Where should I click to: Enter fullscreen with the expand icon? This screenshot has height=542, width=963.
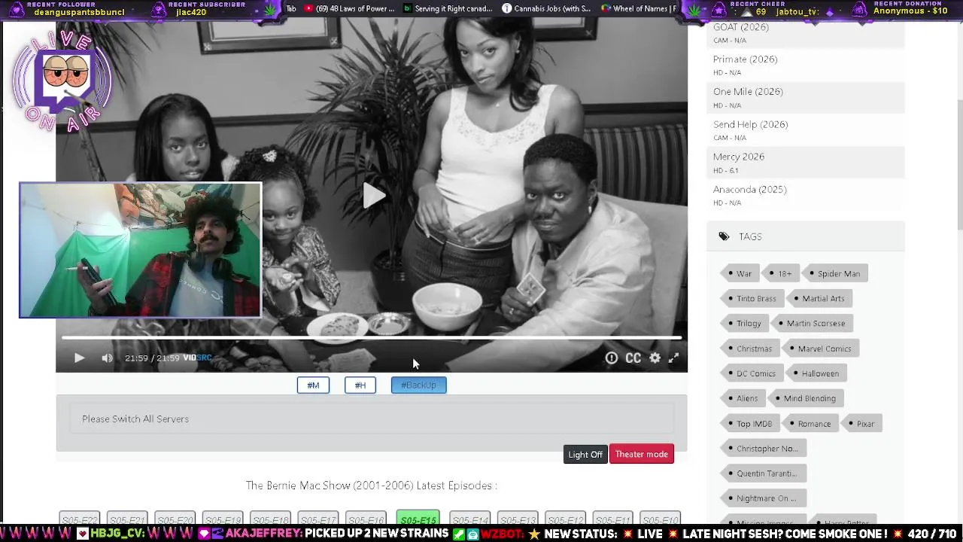674,358
